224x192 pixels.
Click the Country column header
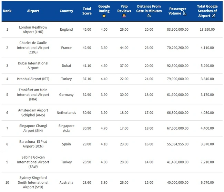(x=66, y=11)
